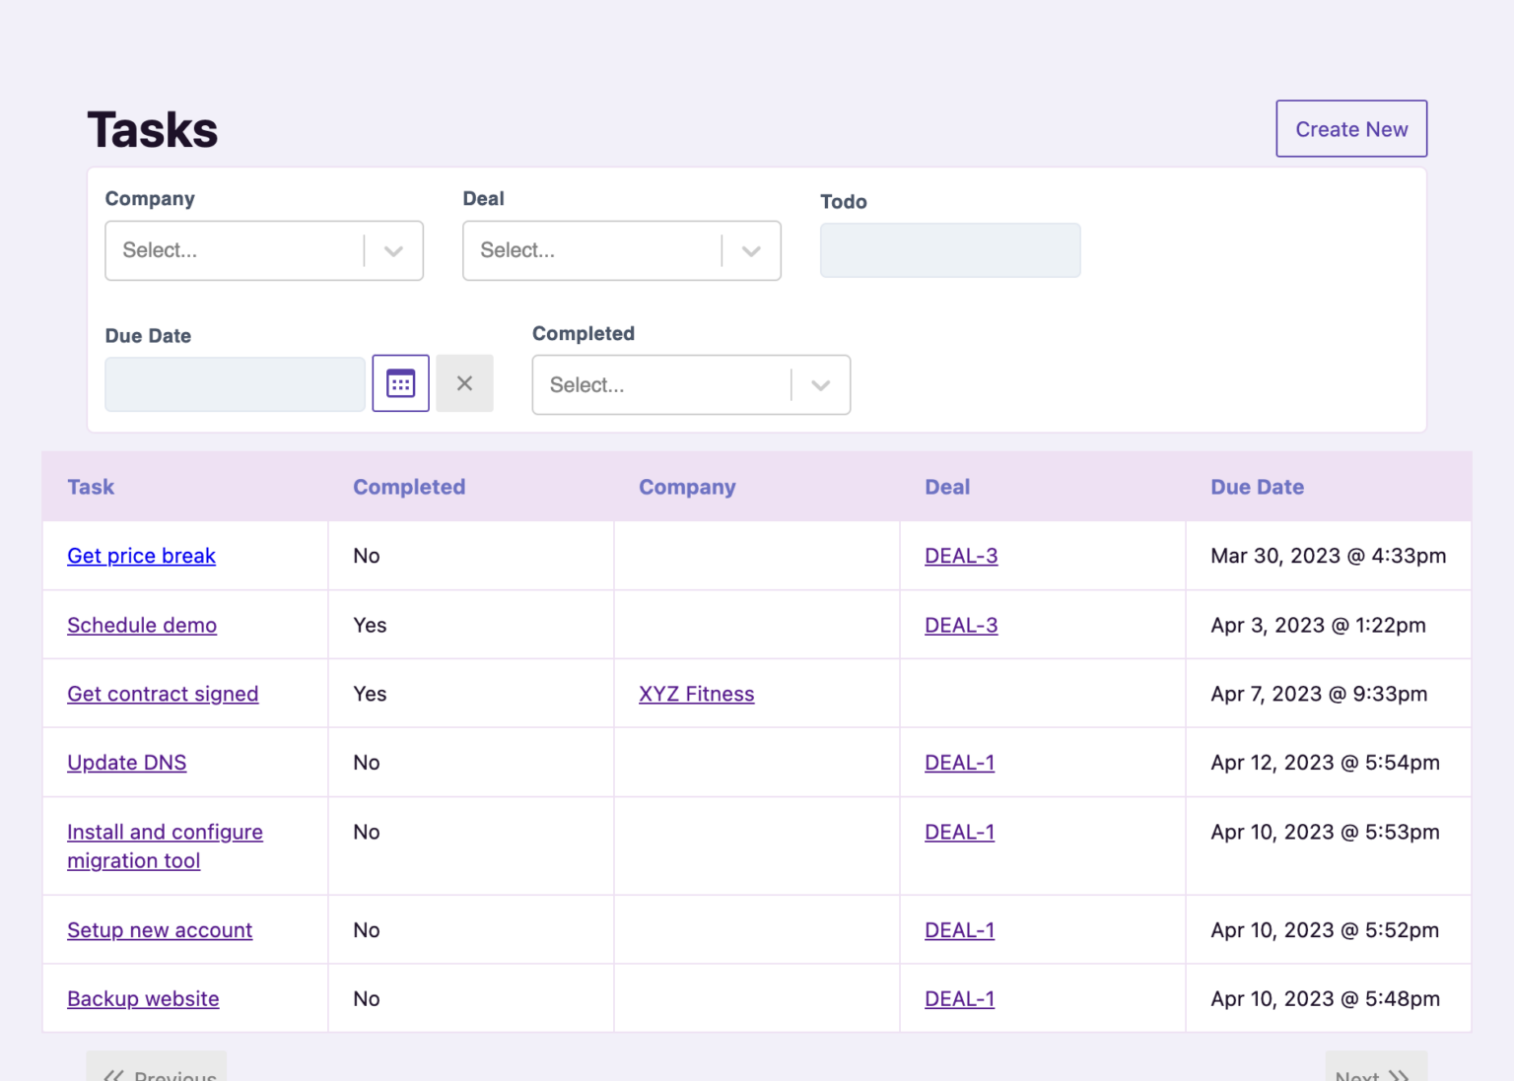The image size is (1514, 1081).
Task: Sort by the Due Date column header
Action: 1257,486
